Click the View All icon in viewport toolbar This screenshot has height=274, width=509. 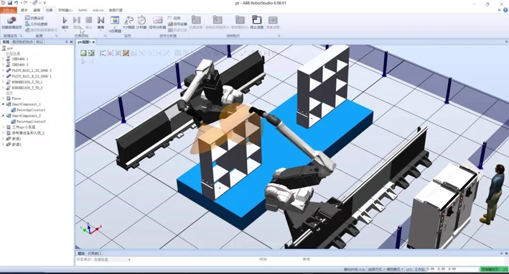coord(92,53)
